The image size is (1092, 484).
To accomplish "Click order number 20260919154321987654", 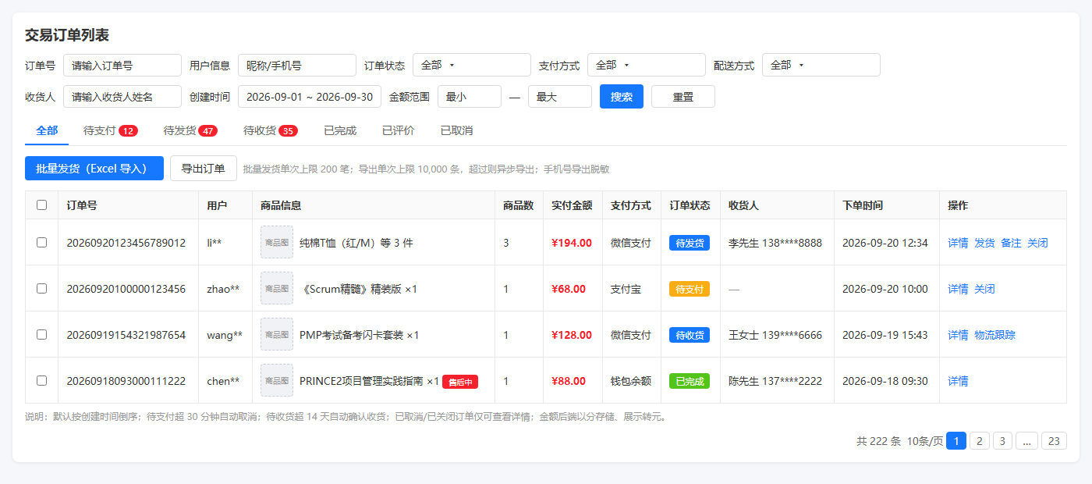I will pos(126,335).
